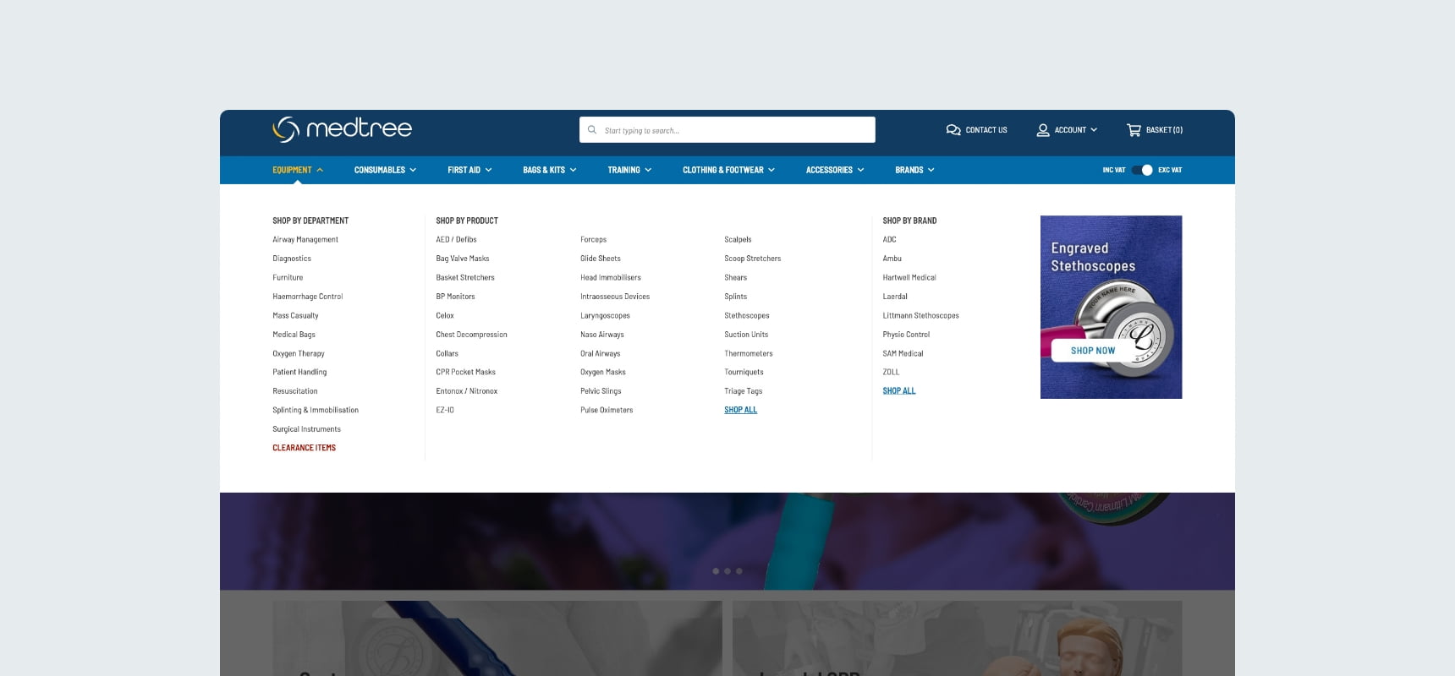Go to CPR Pocket Masks
This screenshot has height=676, width=1455.
click(465, 372)
